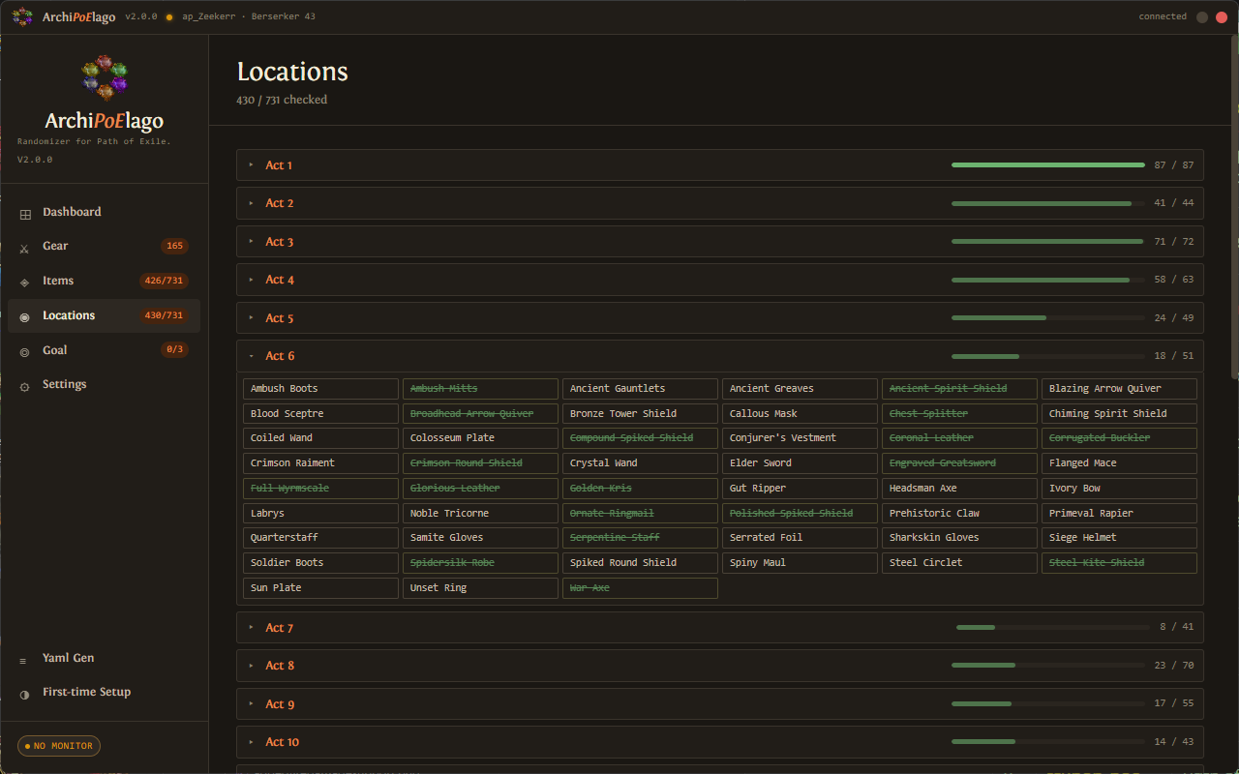This screenshot has height=774, width=1239.
Task: Click the grey window control dot
Action: [1202, 16]
